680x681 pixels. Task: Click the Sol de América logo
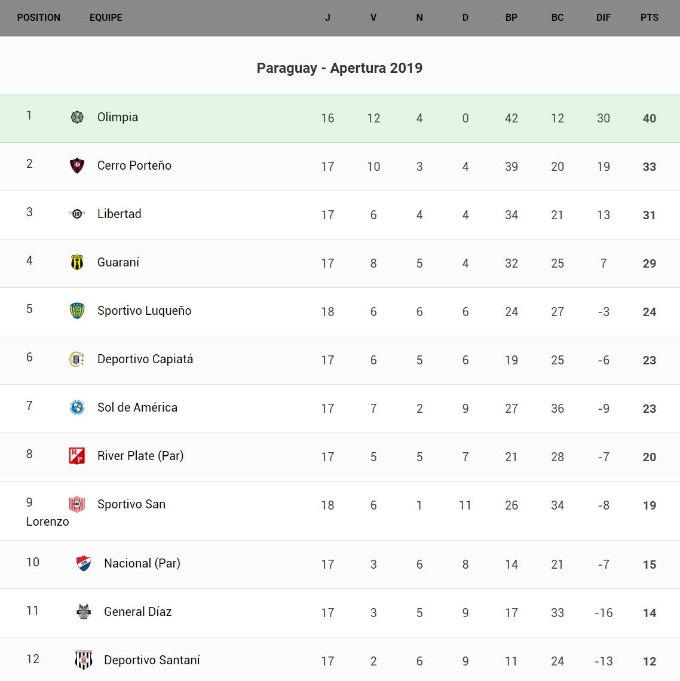pyautogui.click(x=77, y=407)
